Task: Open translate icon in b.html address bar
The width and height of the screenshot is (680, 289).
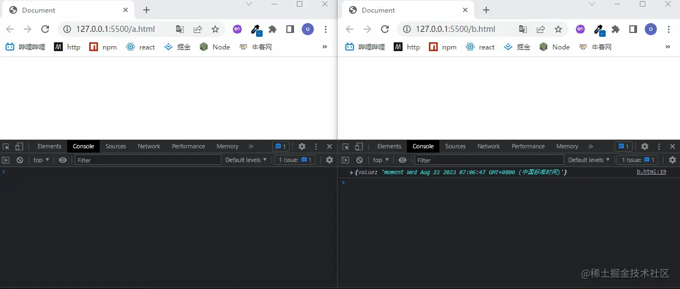Action: [x=523, y=29]
